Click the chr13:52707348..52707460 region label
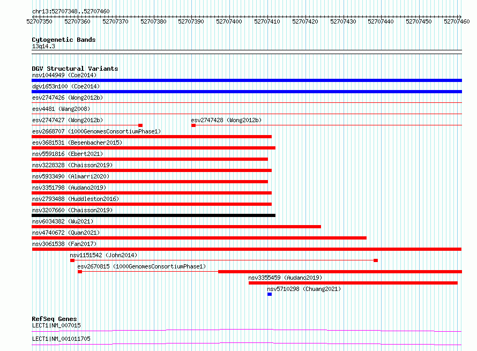477x351 pixels. coord(71,11)
